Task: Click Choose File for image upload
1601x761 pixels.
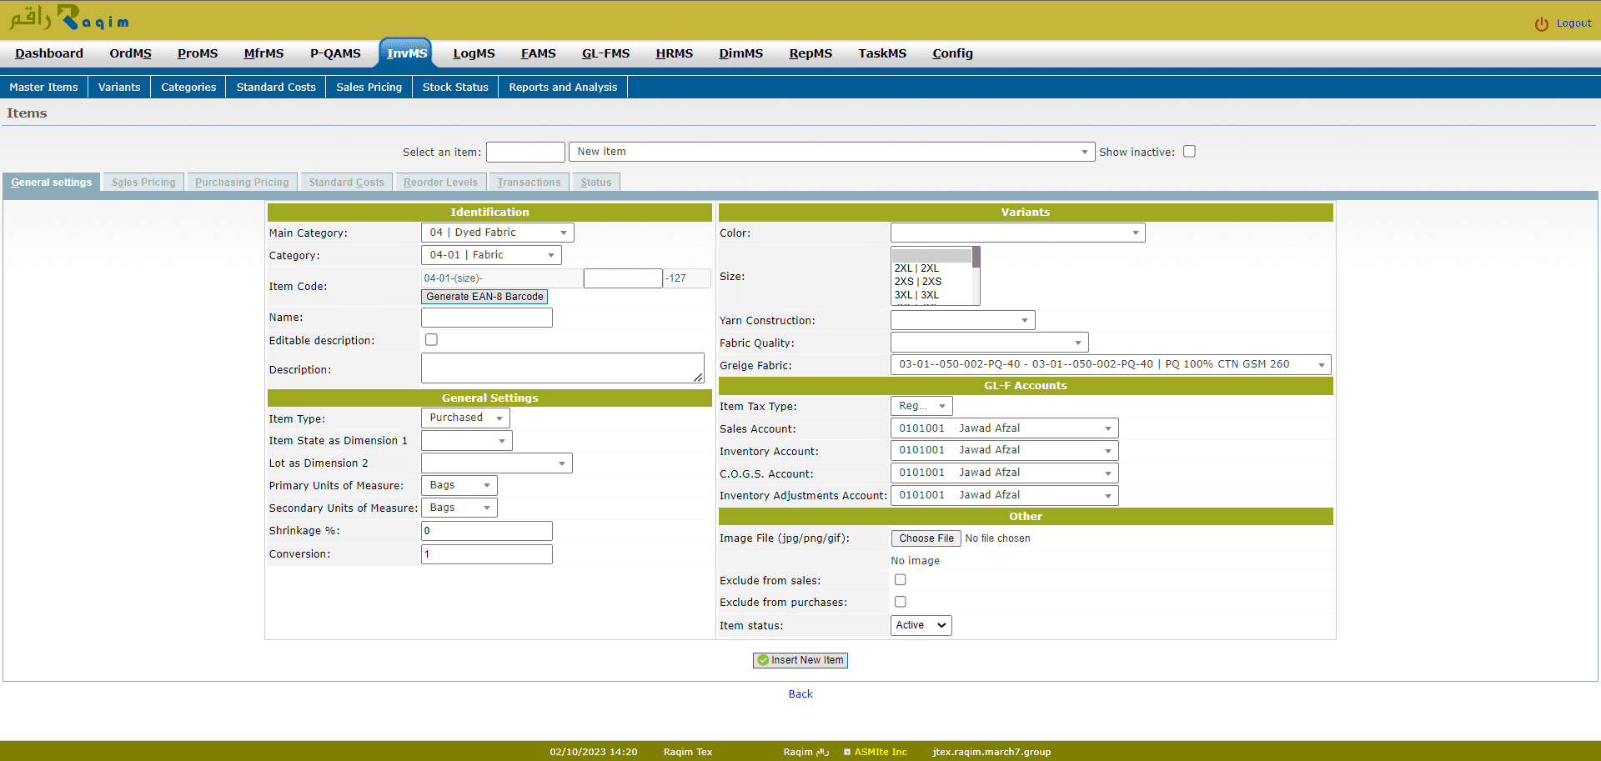Action: (926, 538)
